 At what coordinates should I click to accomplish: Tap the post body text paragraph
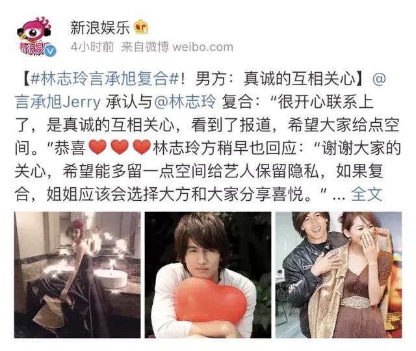pyautogui.click(x=208, y=137)
